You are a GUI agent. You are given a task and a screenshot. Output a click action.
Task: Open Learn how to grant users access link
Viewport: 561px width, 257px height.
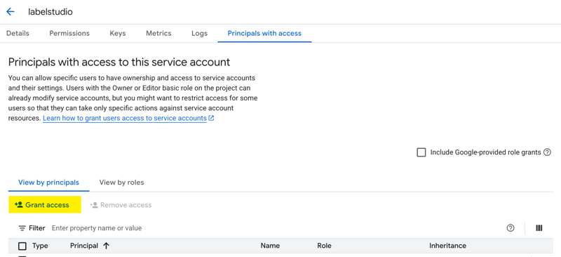click(x=125, y=118)
